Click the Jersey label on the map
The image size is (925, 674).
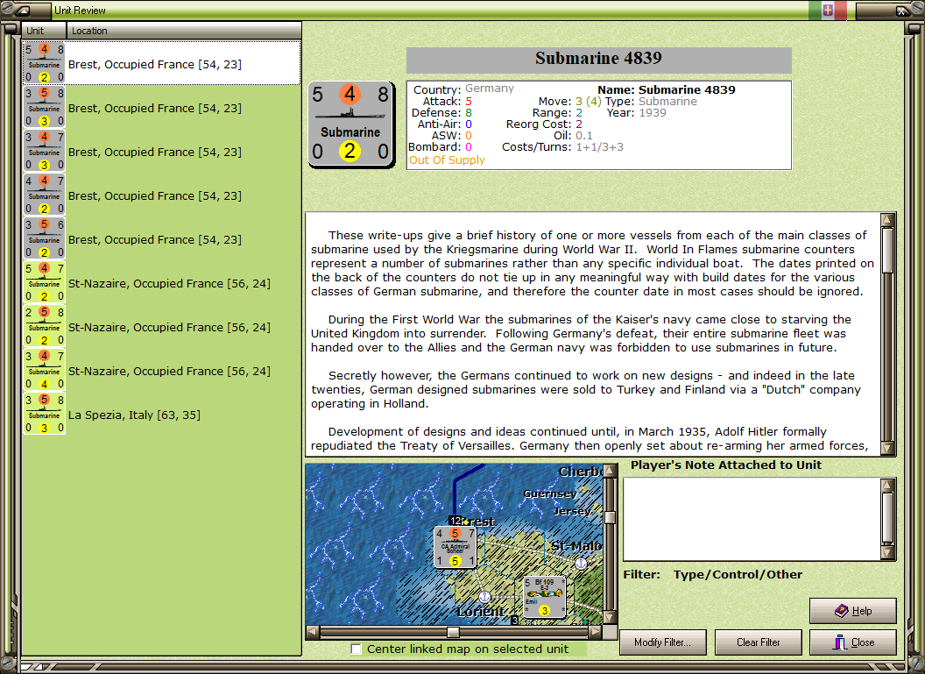tap(572, 511)
